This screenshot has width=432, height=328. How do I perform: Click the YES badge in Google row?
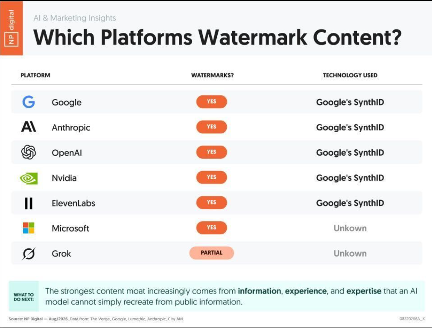[212, 102]
